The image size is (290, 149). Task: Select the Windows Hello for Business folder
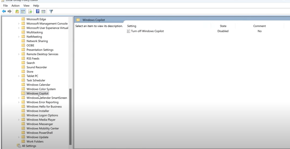point(44,107)
